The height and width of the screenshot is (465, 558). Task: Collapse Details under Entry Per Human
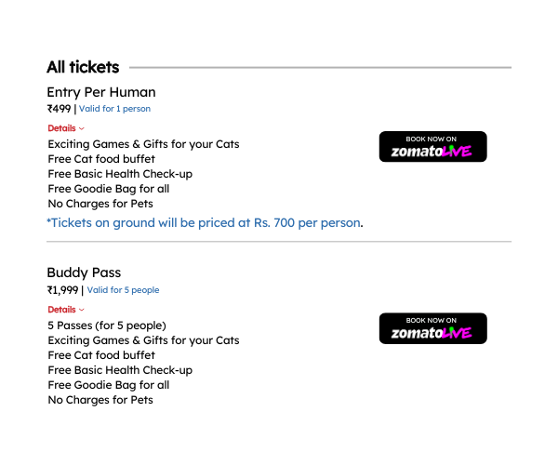(x=66, y=128)
